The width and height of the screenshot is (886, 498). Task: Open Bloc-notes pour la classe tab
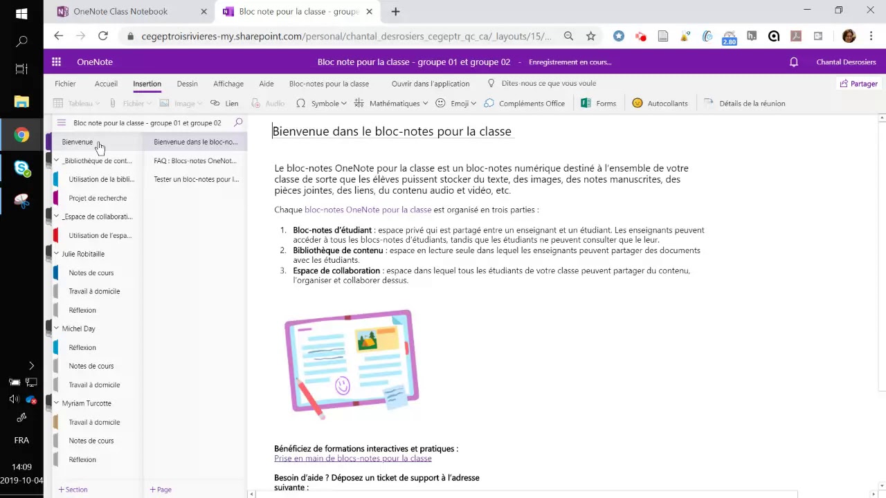tap(329, 84)
